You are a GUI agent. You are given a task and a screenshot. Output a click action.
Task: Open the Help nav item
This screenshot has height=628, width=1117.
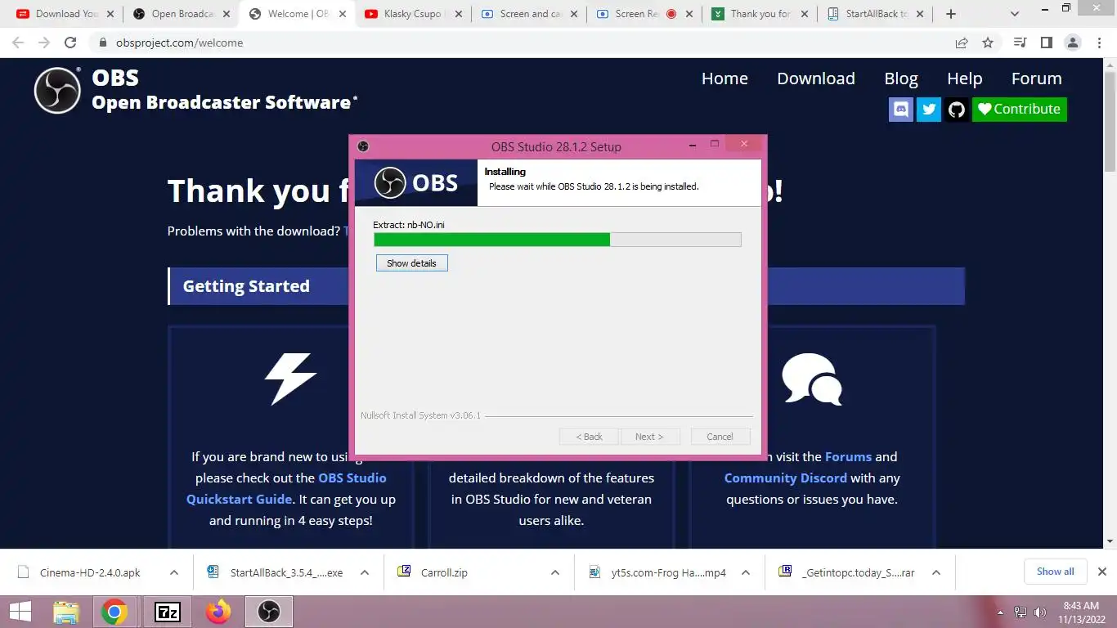[x=965, y=78]
